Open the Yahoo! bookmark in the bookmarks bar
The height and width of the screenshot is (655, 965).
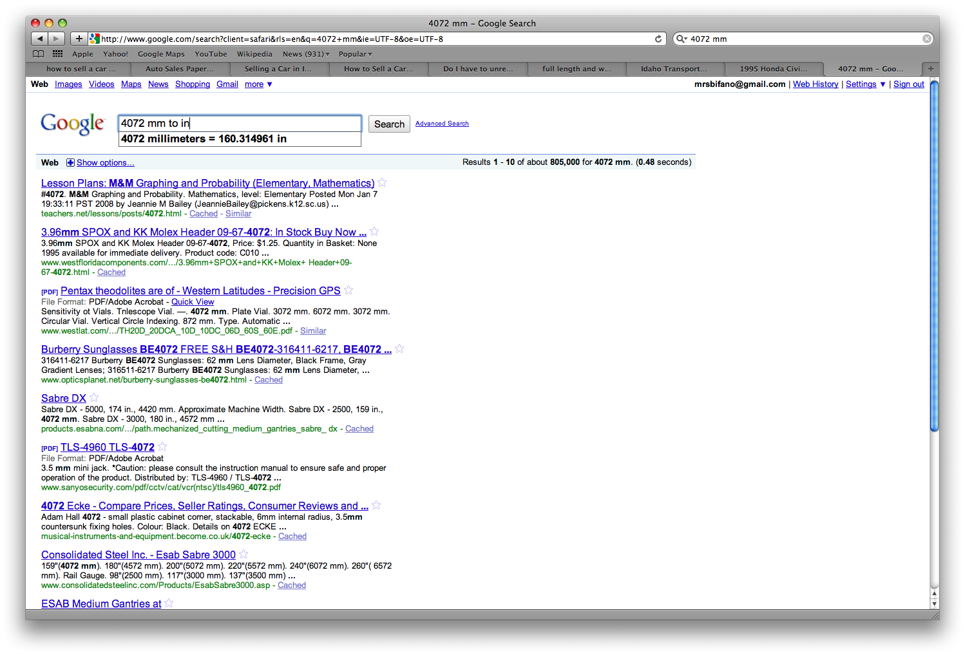click(x=115, y=54)
